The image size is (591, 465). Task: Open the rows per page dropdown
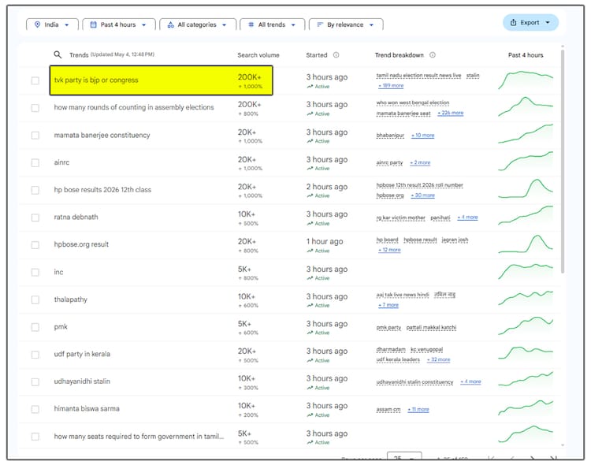pyautogui.click(x=404, y=457)
